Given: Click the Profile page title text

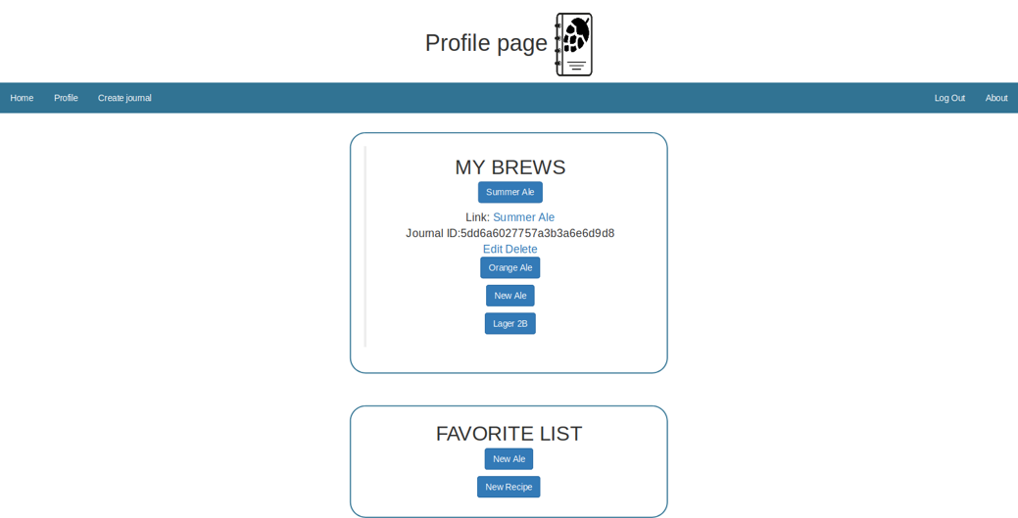Looking at the screenshot, I should click(x=486, y=43).
